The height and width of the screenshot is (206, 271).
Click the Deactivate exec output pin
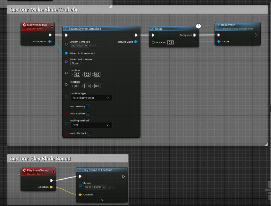point(256,35)
